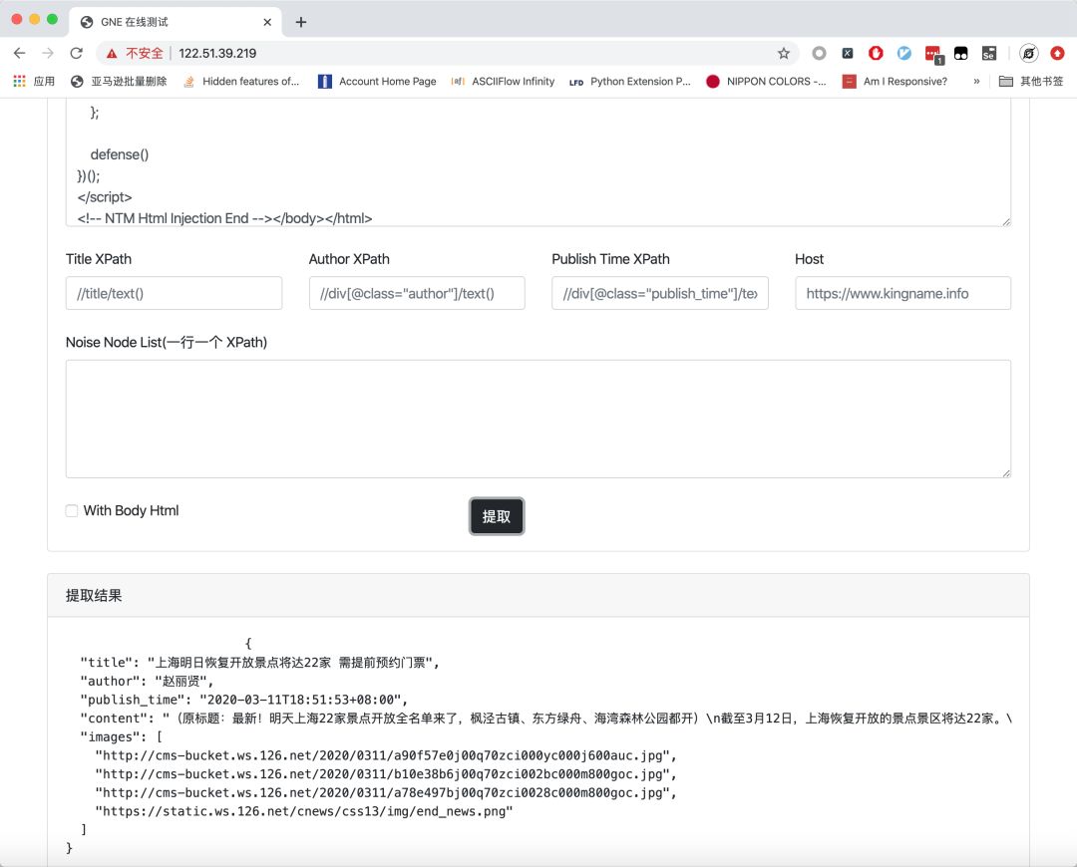Click the 提取结果 panel header
1077x867 pixels.
pos(538,595)
